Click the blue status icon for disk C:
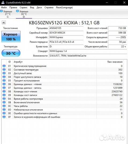128x144 pixels. (x=1, y=11)
